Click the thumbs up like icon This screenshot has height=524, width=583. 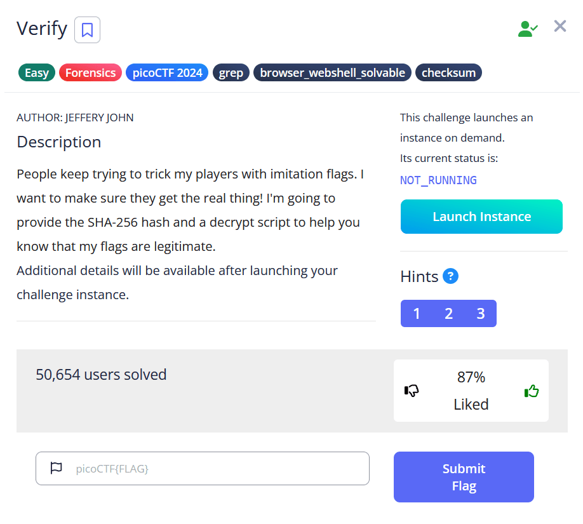(x=531, y=391)
